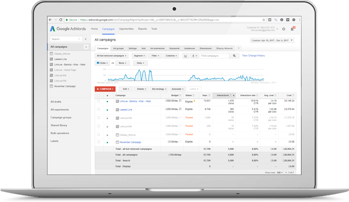Click the sidebar icon next to Leased Line
Image resolution: width=349 pixels, height=202 pixels.
[51, 59]
